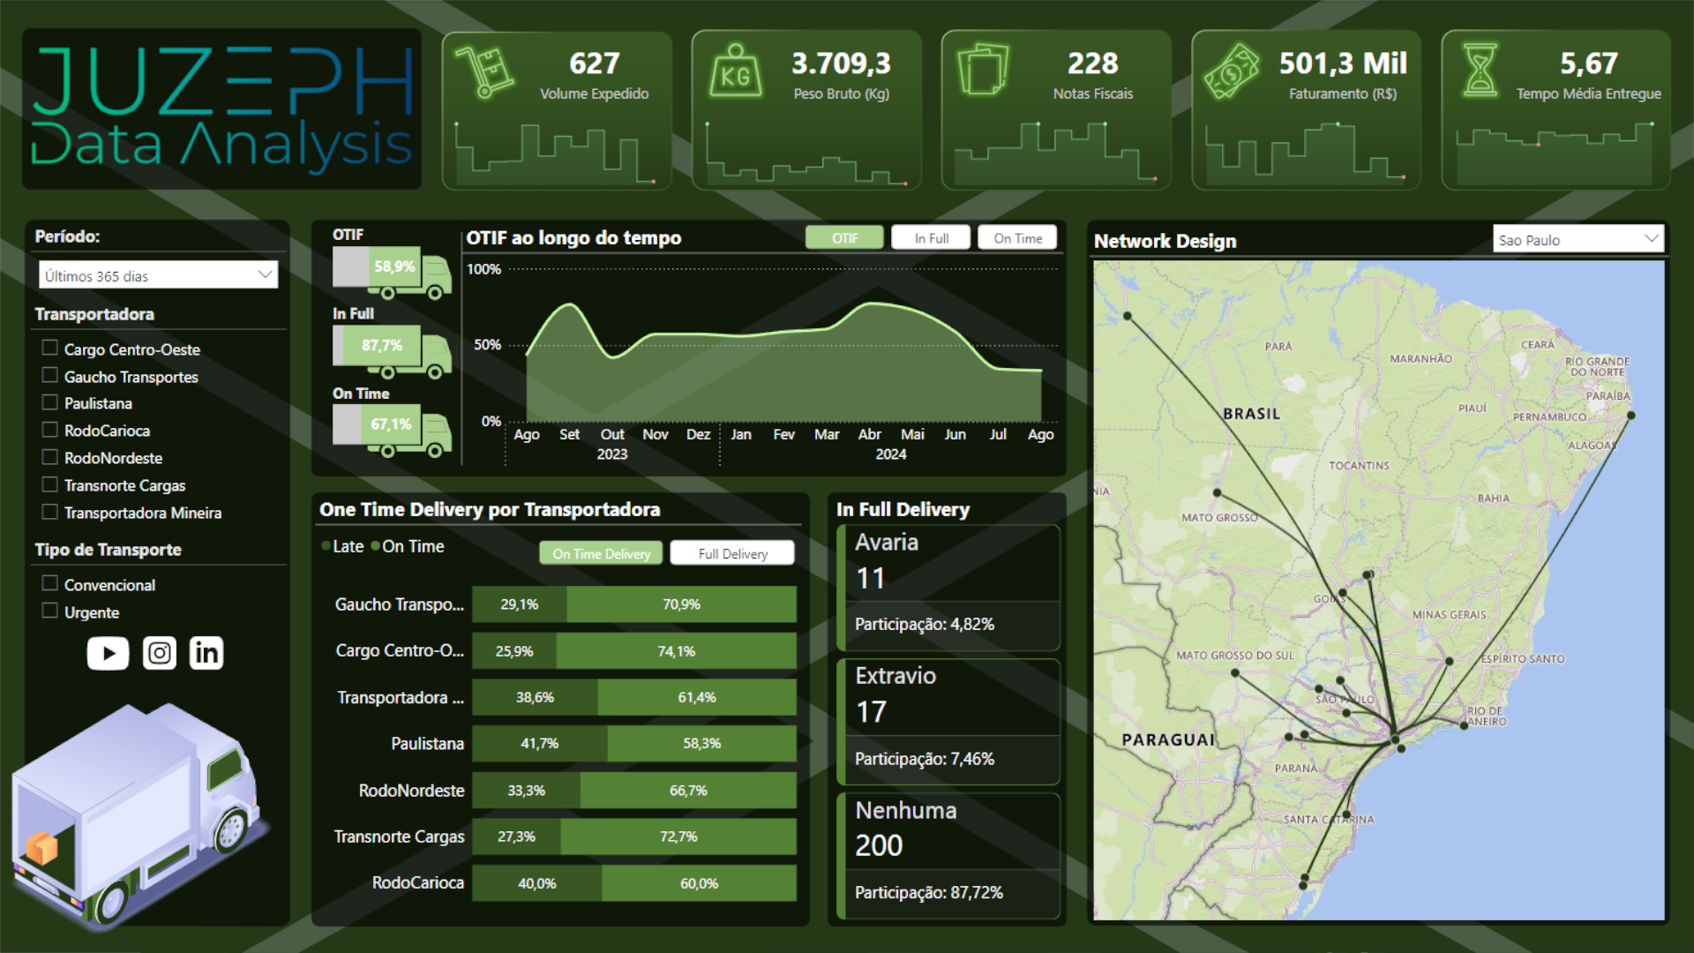Check the Transportadora Mineira checkbox
The image size is (1694, 953).
point(50,512)
